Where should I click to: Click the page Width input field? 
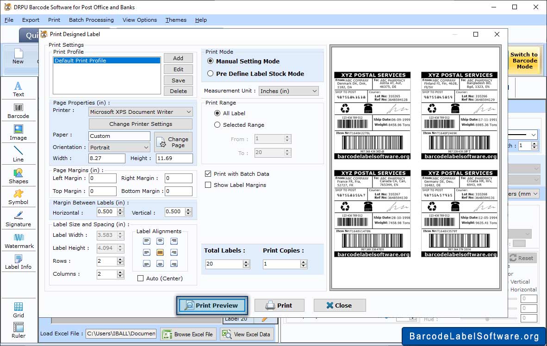tap(107, 158)
